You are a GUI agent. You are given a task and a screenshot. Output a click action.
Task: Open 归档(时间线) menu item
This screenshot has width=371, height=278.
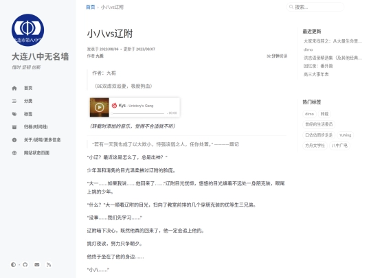[36, 127]
